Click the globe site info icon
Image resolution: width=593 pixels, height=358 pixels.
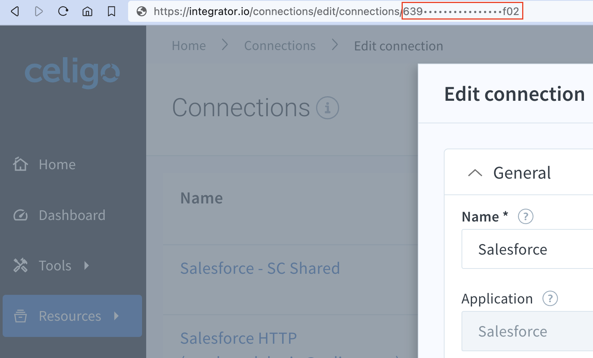coord(142,12)
